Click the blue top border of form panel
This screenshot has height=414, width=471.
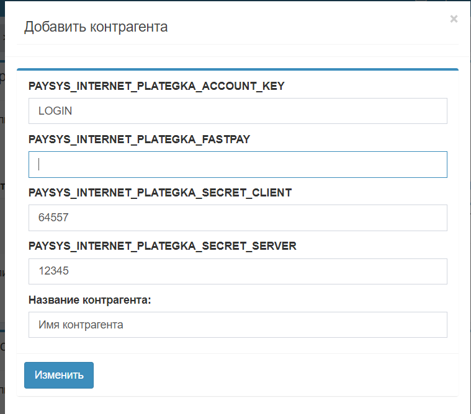tap(238, 69)
